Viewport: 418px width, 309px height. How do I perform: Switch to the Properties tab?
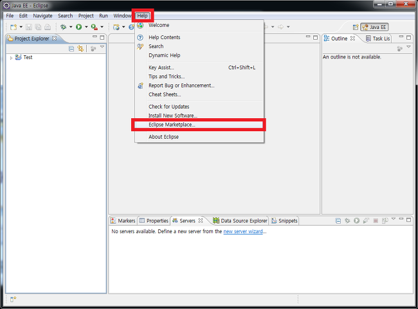pyautogui.click(x=154, y=221)
